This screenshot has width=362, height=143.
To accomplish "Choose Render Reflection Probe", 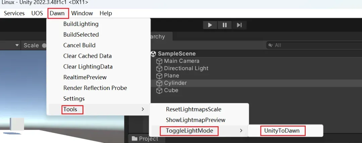I will [x=99, y=88].
